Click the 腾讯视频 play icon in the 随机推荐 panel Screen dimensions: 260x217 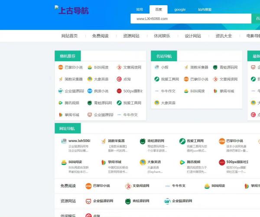[x=61, y=103]
